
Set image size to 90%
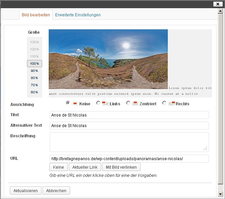pos(34,71)
